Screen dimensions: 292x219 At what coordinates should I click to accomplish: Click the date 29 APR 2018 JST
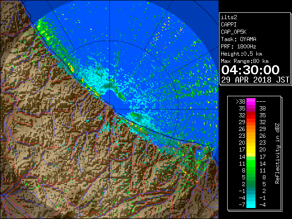[255, 80]
